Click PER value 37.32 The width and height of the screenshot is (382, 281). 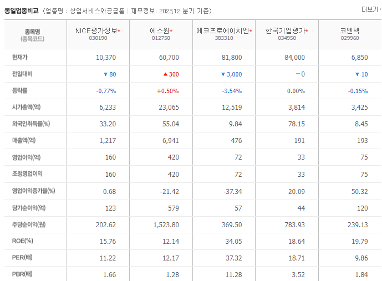point(233,258)
